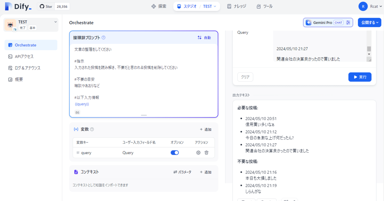Viewport: 384px width, 201px height.
Task: Click the 接頭辞プロンプト help question mark
Action: click(x=103, y=37)
